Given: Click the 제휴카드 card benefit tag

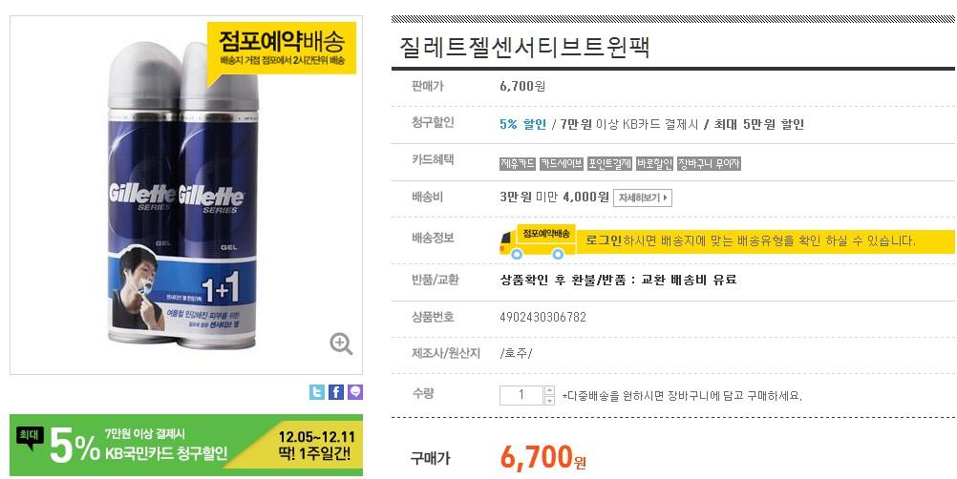Looking at the screenshot, I should pyautogui.click(x=518, y=163).
